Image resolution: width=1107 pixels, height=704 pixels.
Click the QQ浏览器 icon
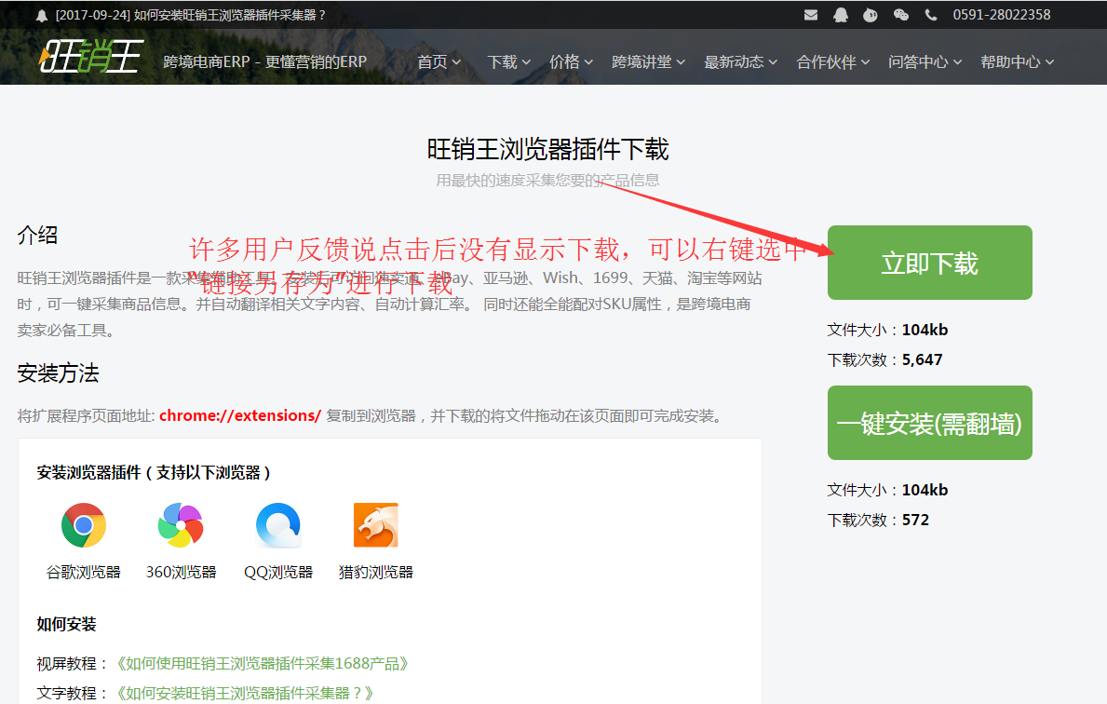tap(278, 525)
